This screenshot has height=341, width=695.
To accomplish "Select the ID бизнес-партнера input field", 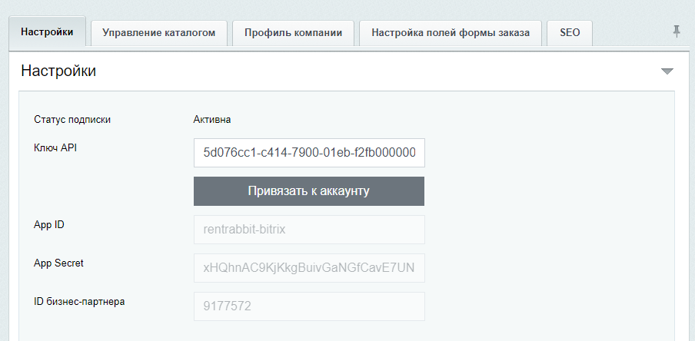I will [308, 306].
